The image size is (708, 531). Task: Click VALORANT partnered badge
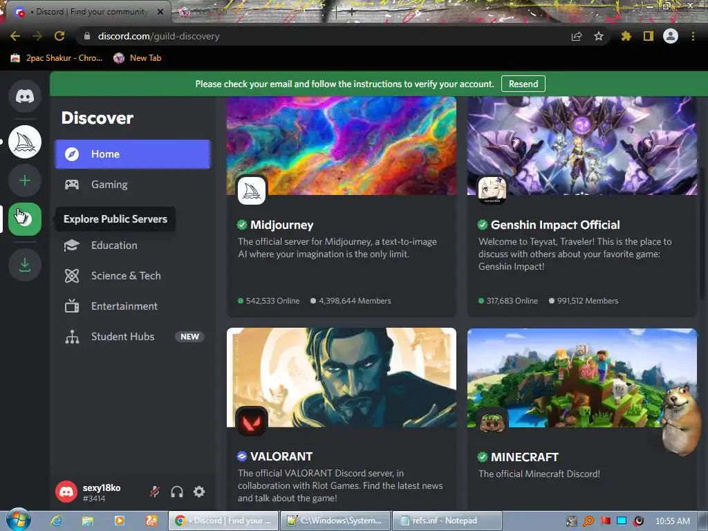click(241, 456)
